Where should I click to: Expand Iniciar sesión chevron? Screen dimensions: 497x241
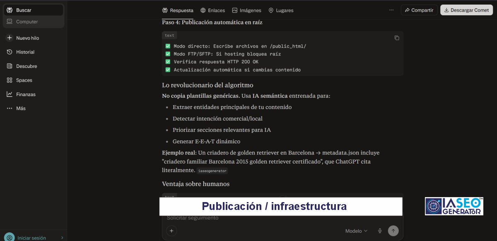(x=62, y=238)
